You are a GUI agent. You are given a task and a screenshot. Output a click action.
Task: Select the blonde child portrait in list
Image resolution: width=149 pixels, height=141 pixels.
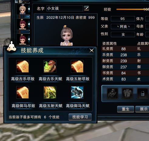pos(22,9)
